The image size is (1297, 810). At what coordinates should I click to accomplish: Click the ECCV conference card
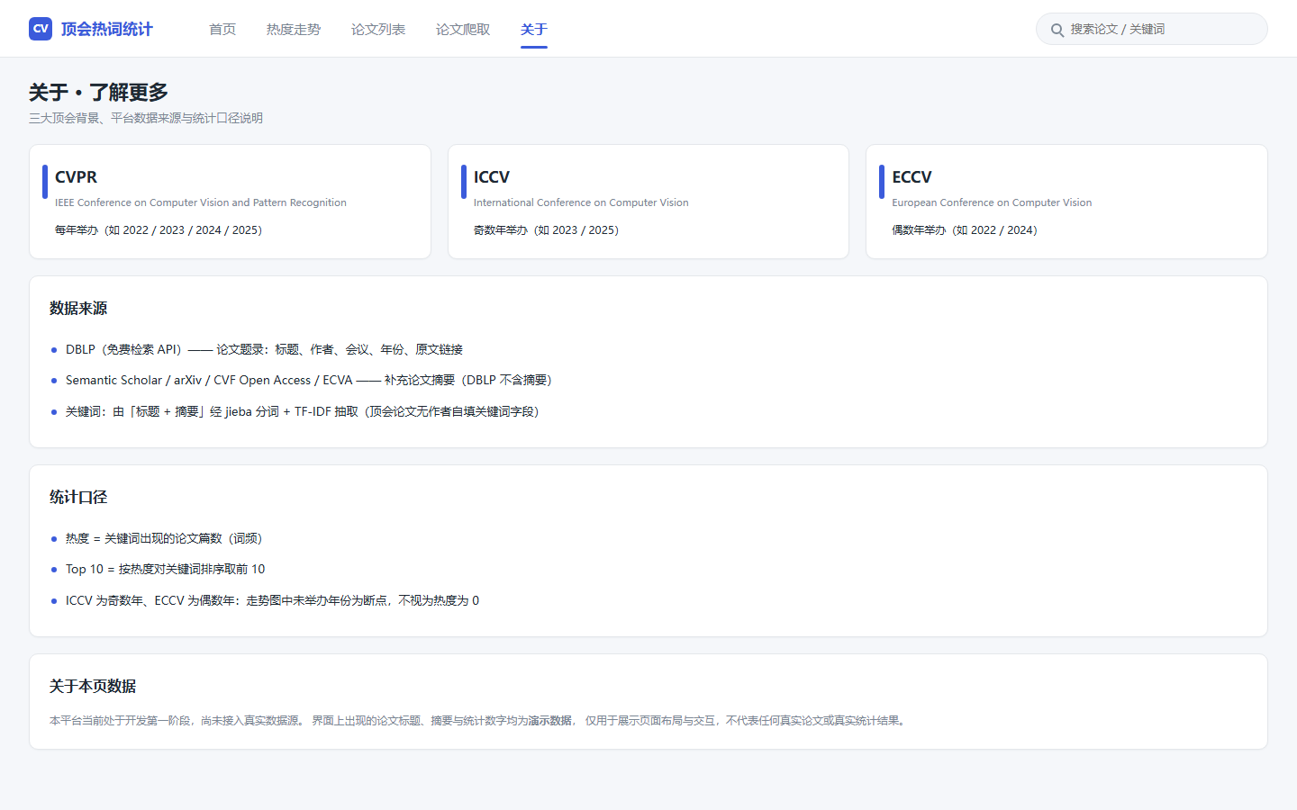coord(1066,202)
